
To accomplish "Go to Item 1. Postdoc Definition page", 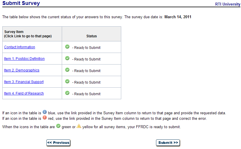I will point(24,59).
